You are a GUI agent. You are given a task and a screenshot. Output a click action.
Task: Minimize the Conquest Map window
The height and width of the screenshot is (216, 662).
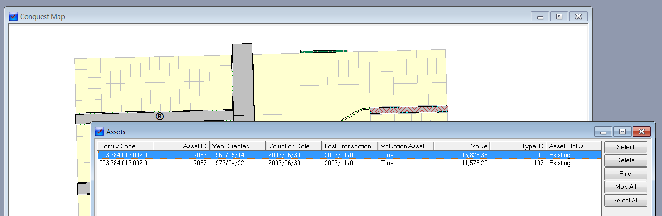click(x=540, y=17)
